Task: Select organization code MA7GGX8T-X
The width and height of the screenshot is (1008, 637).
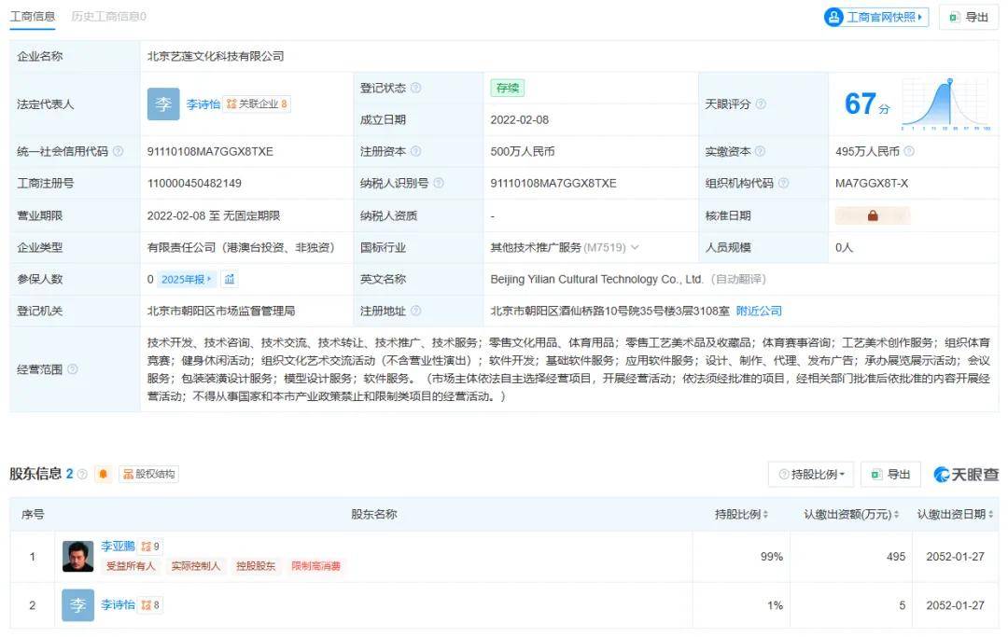Action: [872, 183]
